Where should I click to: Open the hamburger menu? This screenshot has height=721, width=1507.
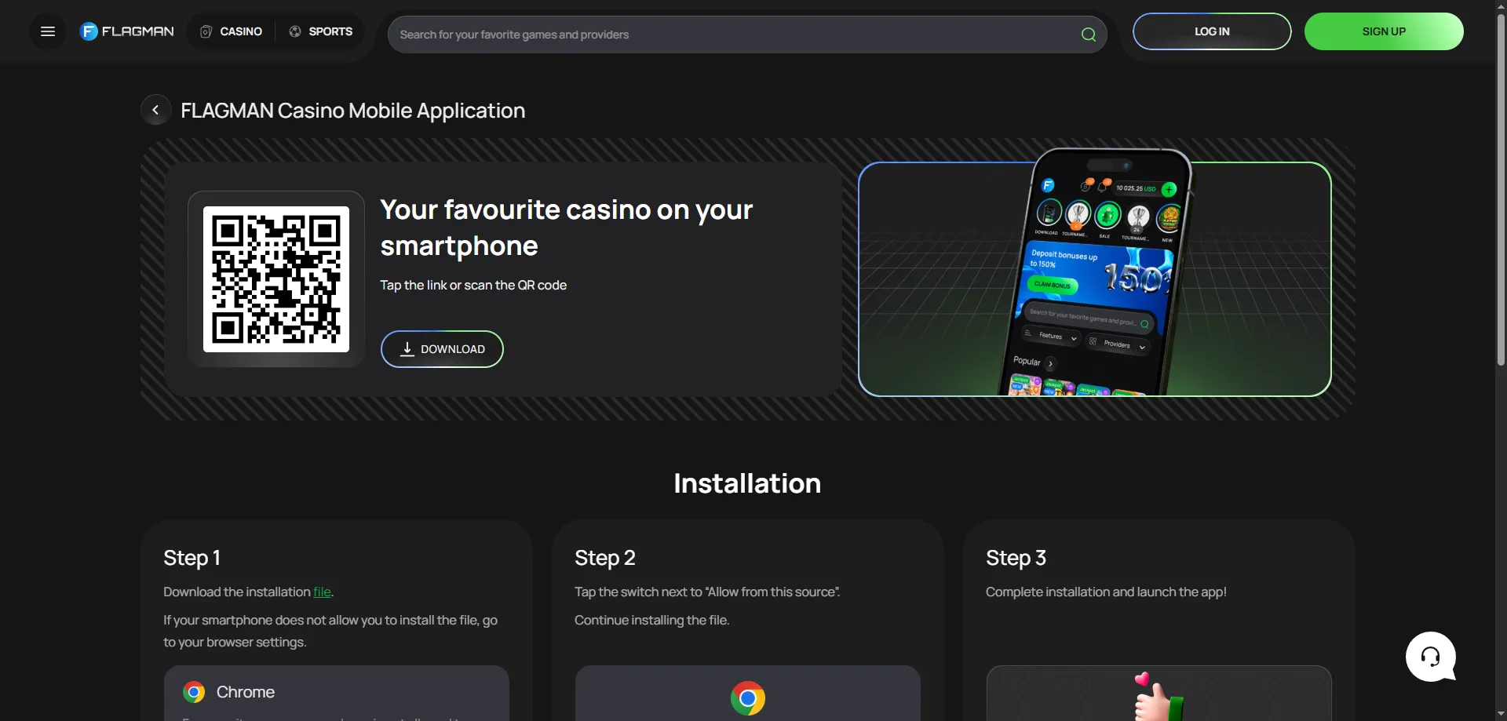(48, 31)
